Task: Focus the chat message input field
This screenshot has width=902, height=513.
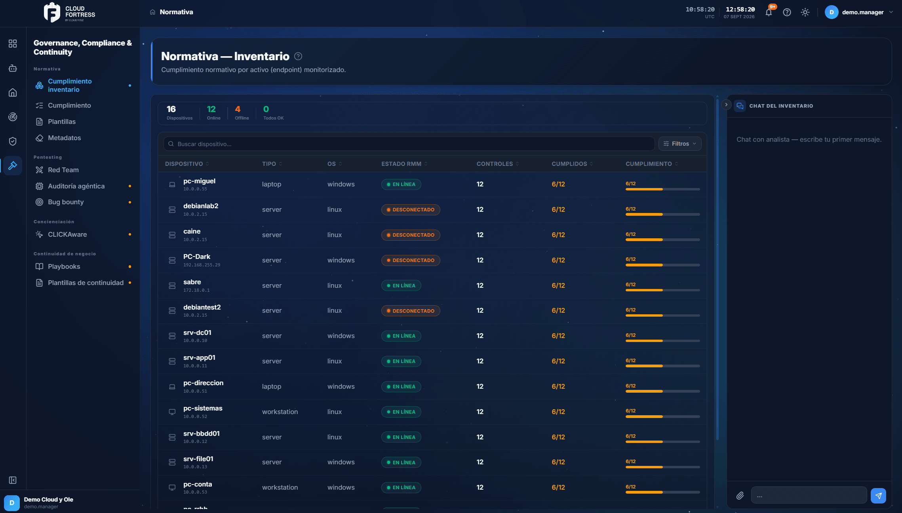Action: [x=809, y=496]
